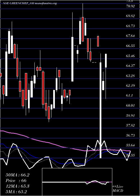This screenshot has height=196, width=140.
Task: Click the 63.28 price axis label
Action: pos(130,76)
